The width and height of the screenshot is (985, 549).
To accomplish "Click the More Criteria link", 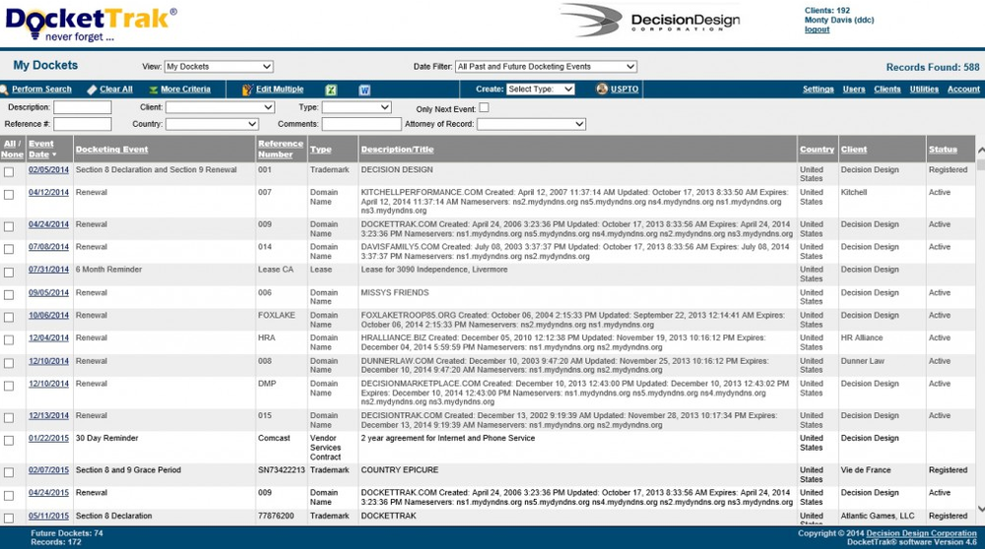I will (x=185, y=90).
